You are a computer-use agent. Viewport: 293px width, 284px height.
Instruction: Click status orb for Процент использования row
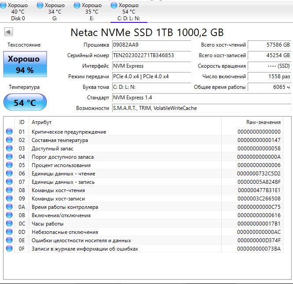tap(9, 165)
